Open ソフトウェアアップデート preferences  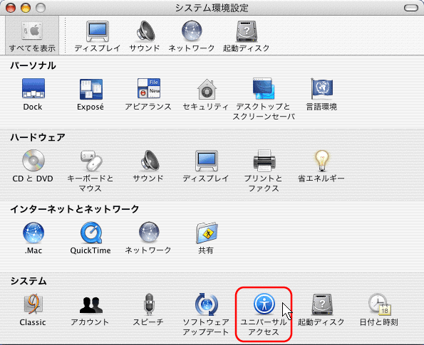(207, 304)
